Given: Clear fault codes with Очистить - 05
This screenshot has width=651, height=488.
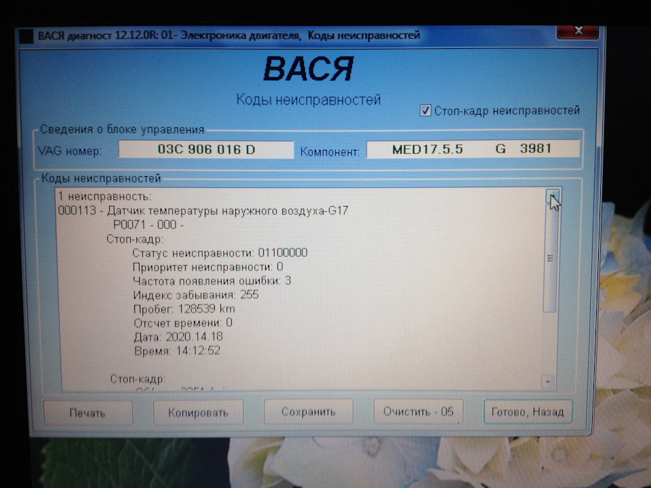Looking at the screenshot, I should coord(418,411).
